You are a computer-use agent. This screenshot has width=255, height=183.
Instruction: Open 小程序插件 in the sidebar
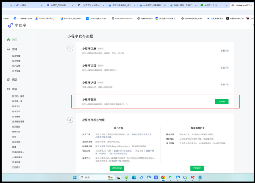click(x=18, y=157)
